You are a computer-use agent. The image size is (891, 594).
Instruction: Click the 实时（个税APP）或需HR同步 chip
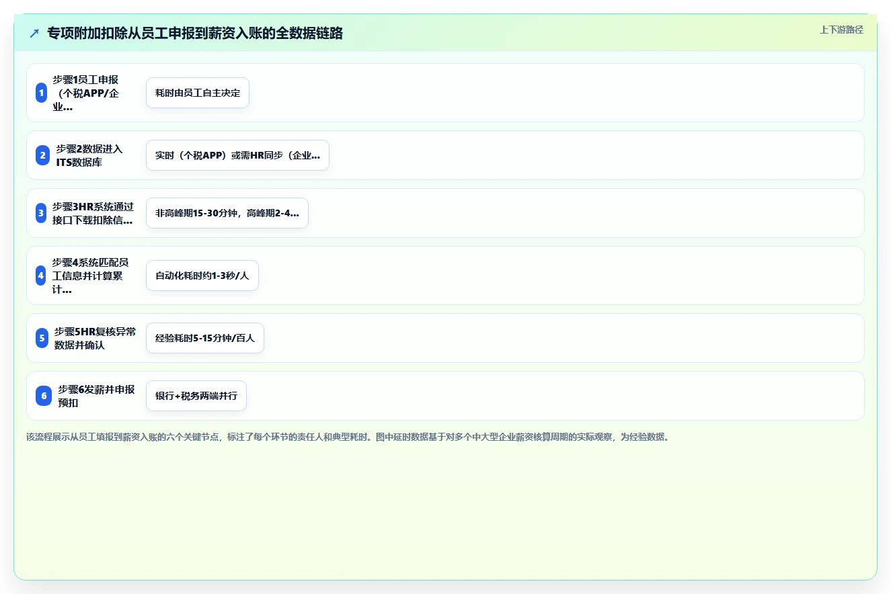[237, 155]
